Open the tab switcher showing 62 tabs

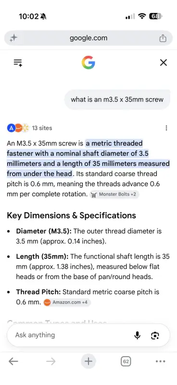pyautogui.click(x=126, y=361)
